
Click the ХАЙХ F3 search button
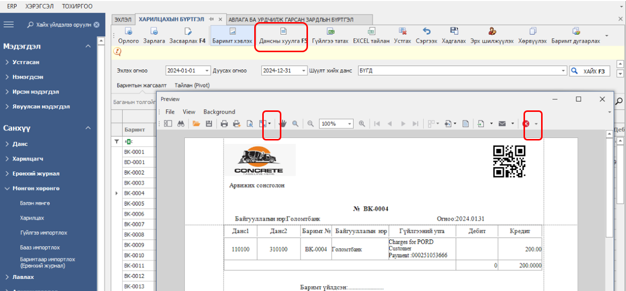[x=590, y=71]
